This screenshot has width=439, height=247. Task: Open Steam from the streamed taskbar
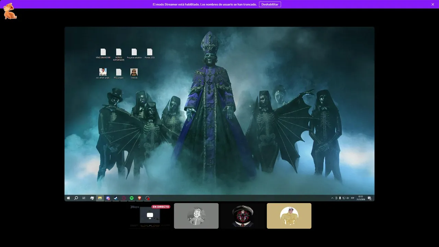(x=116, y=198)
